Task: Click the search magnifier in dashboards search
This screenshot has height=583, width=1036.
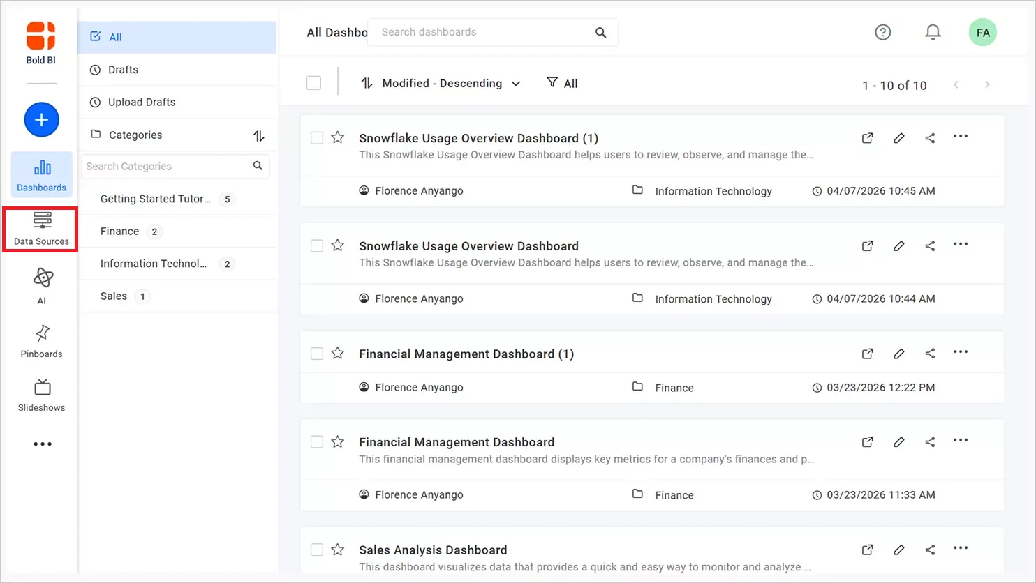Action: tap(600, 32)
